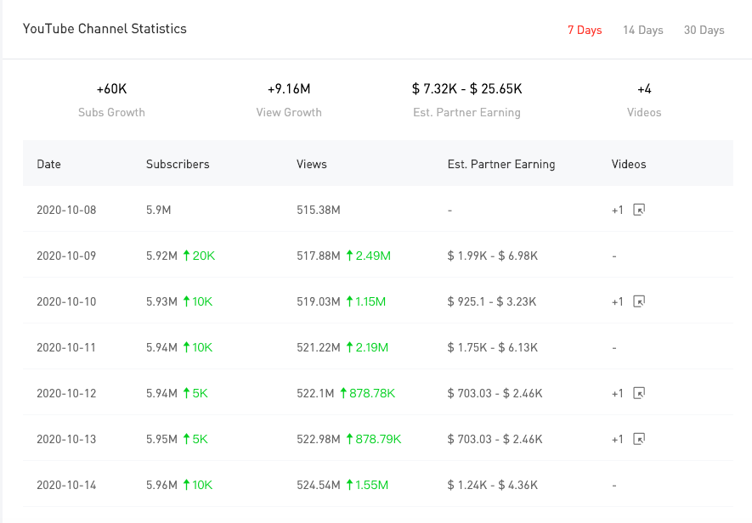Open video link icon for 2020-10-10 row
The image size is (752, 523).
pos(640,301)
